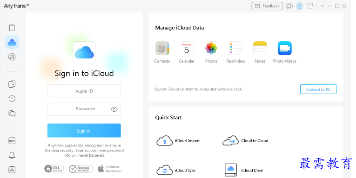Click the Sign in button
The height and width of the screenshot is (178, 356).
coord(84,131)
